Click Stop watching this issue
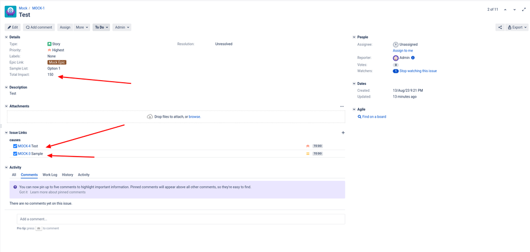This screenshot has width=530, height=252. point(418,71)
